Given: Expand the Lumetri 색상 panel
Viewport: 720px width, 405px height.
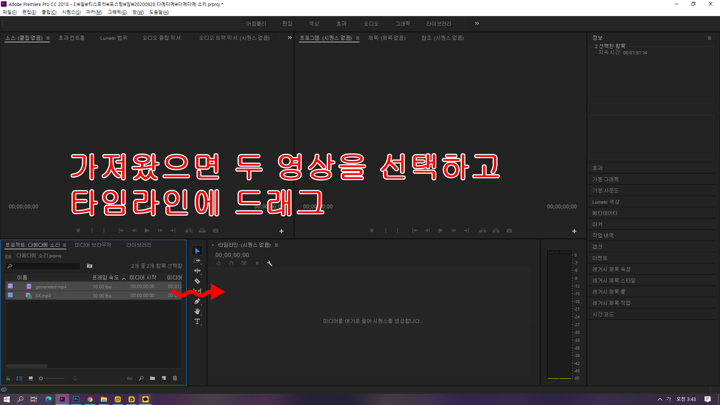Looking at the screenshot, I should pyautogui.click(x=606, y=202).
